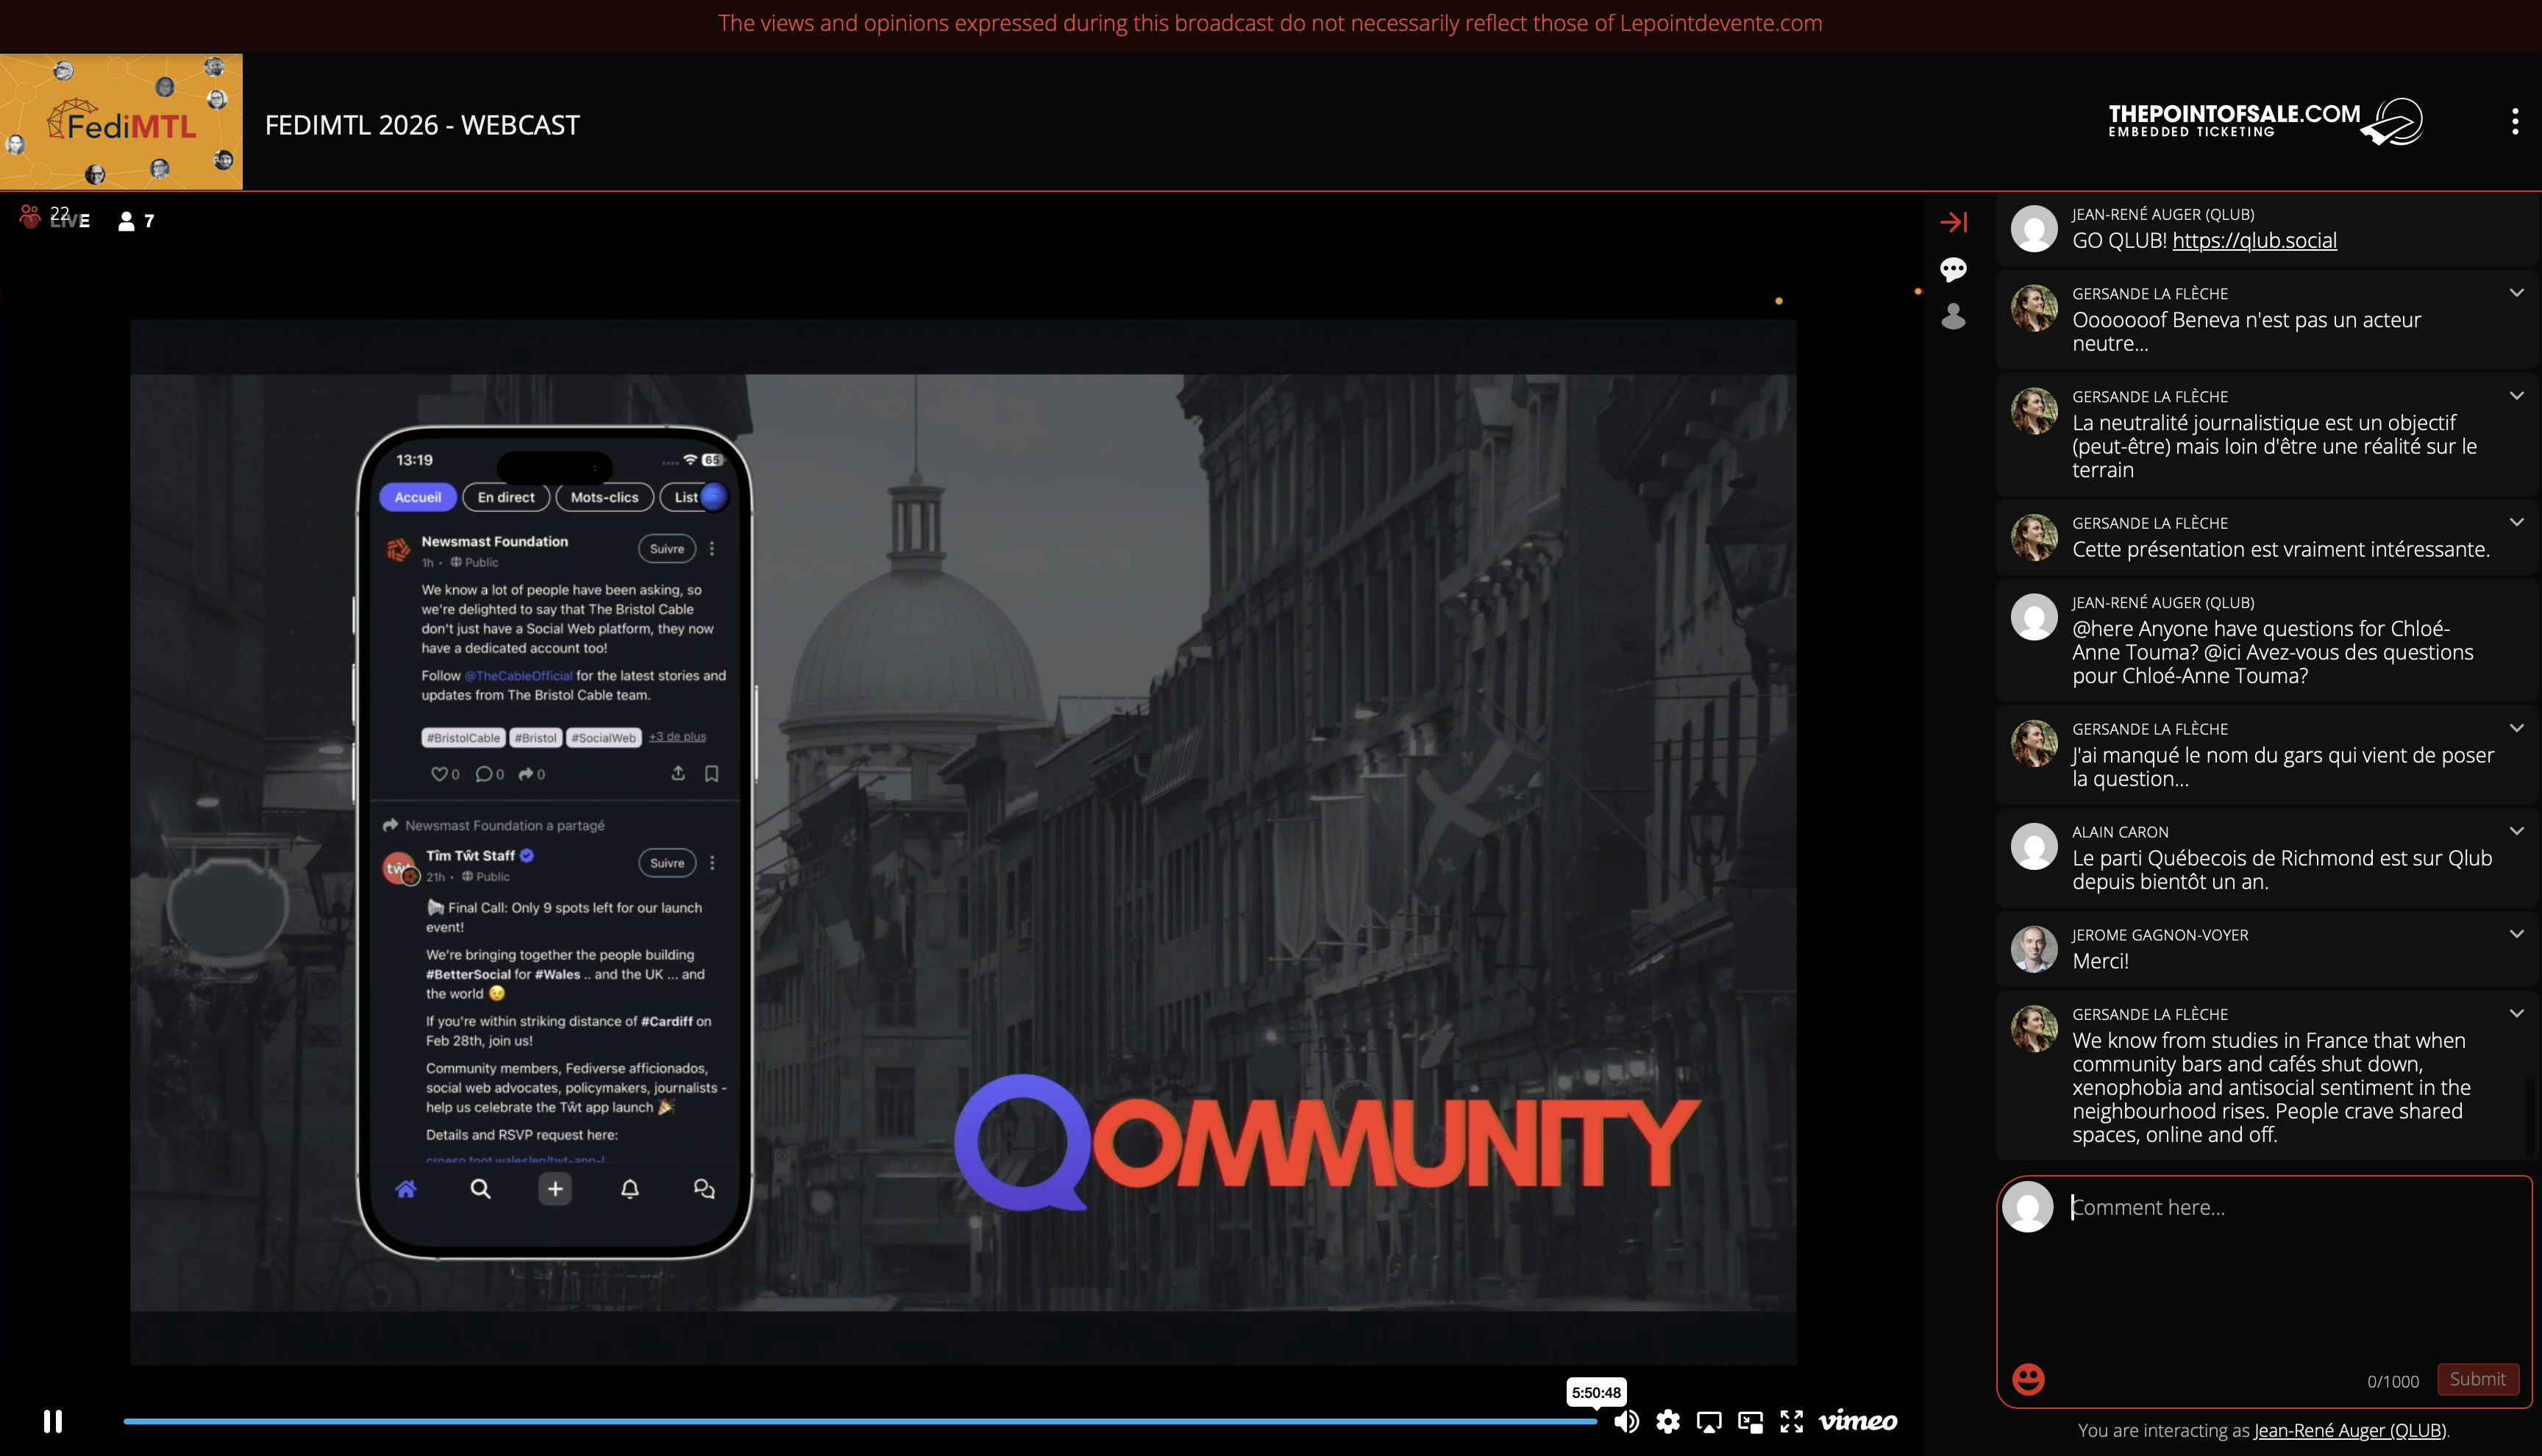
Task: Show the chat comments tab
Action: 1953,269
